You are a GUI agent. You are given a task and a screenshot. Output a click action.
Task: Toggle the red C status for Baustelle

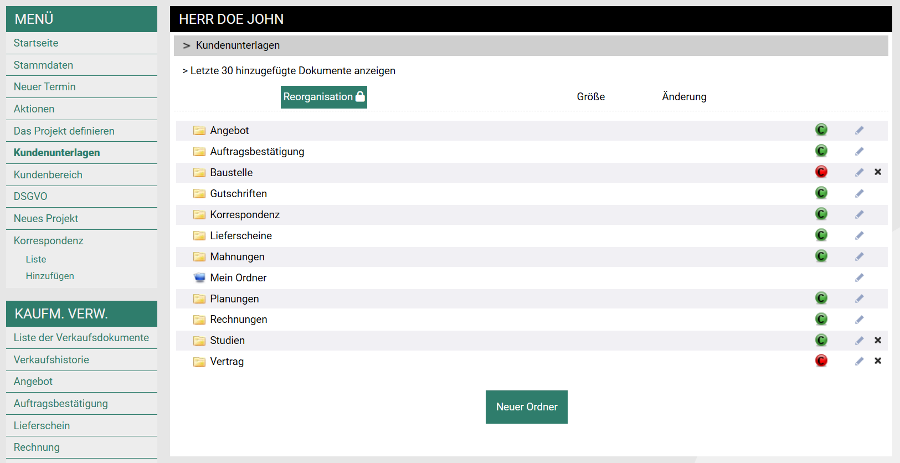point(821,172)
